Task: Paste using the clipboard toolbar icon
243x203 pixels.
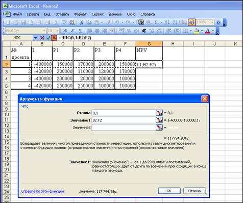Action: click(96, 22)
